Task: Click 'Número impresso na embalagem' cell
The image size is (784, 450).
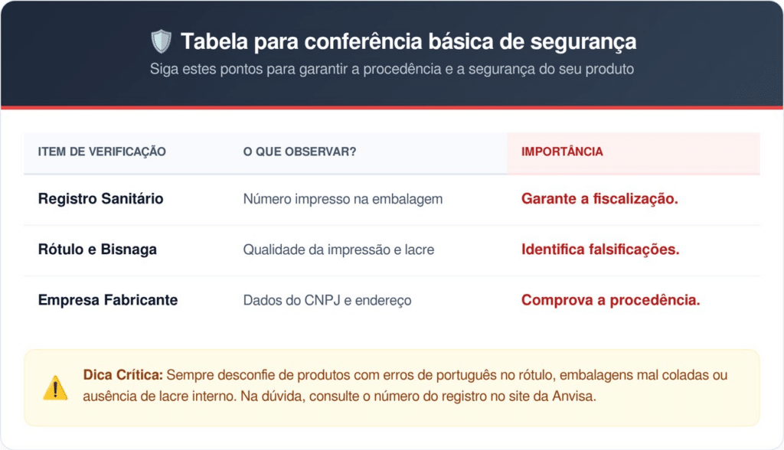Action: tap(343, 199)
